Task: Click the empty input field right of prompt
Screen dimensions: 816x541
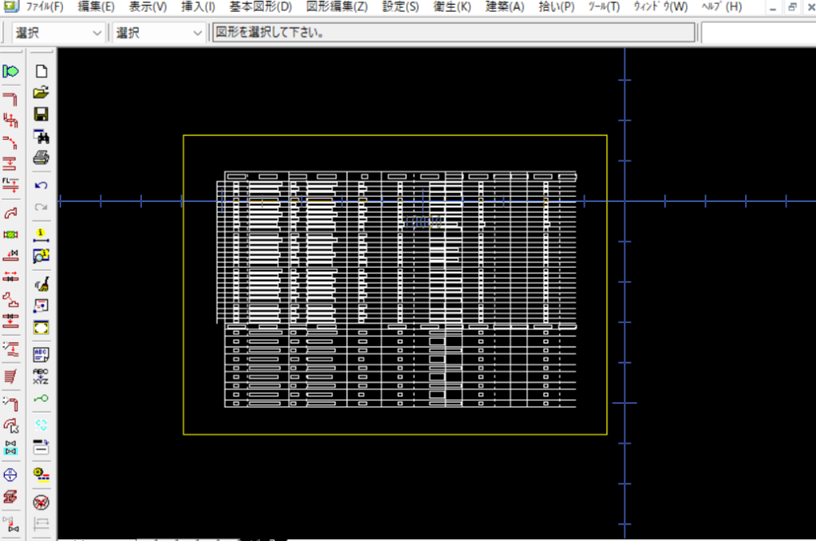Action: click(x=757, y=33)
